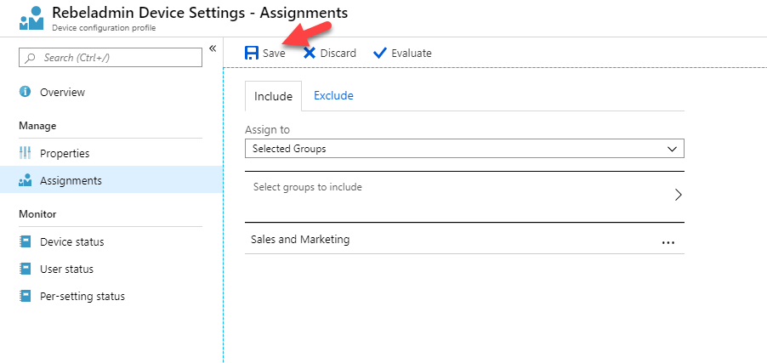Image resolution: width=767 pixels, height=363 pixels.
Task: Click the Save floppy disk icon
Action: pos(252,53)
